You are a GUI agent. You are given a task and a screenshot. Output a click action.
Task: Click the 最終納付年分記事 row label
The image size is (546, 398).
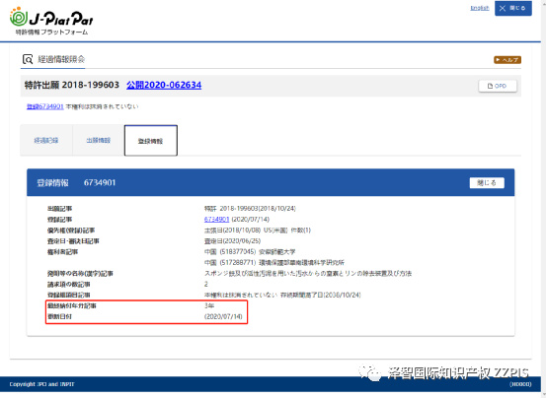click(72, 305)
